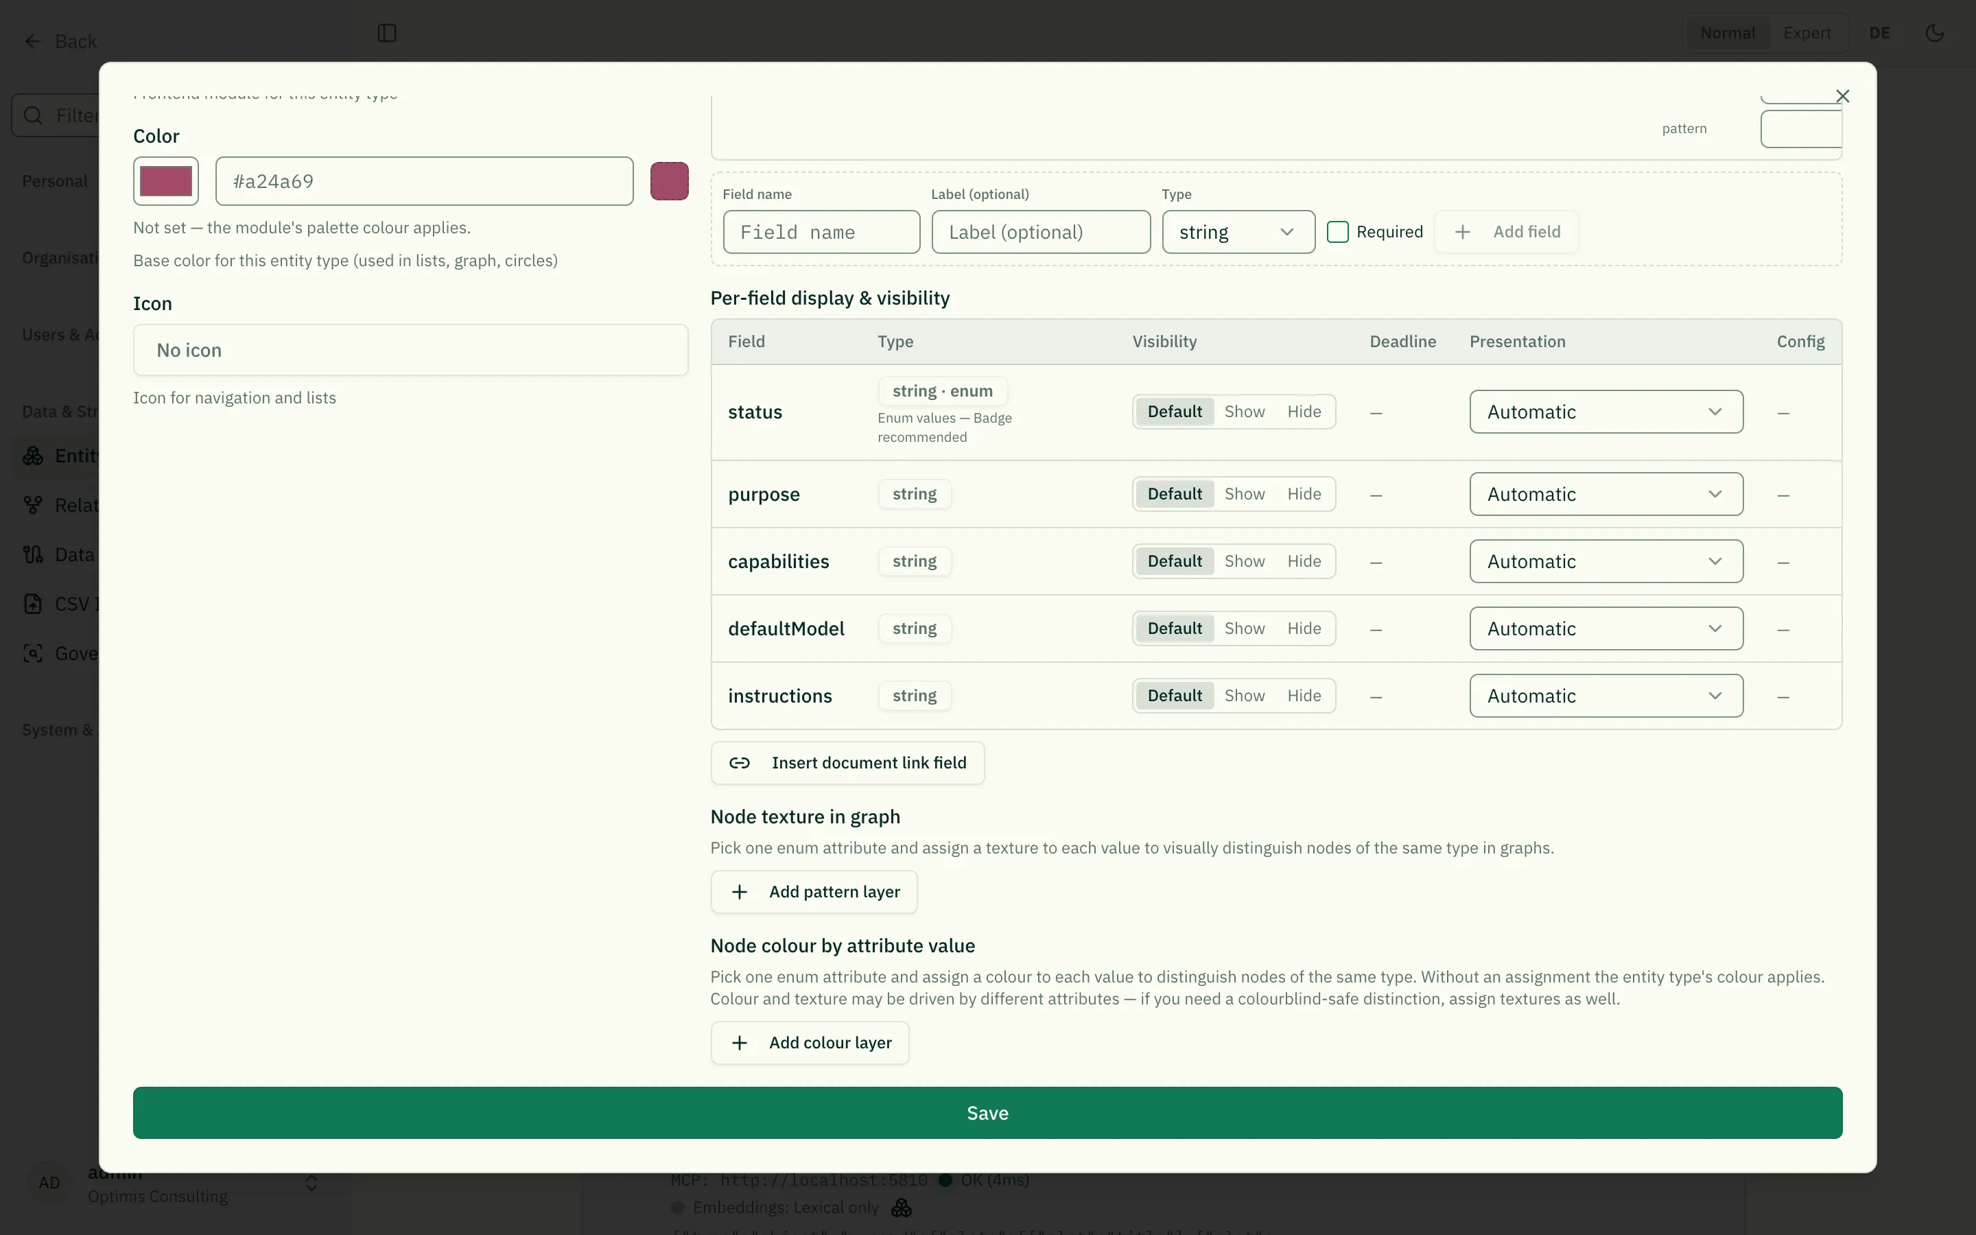
Task: Open Entity types sidebar icon
Action: (34, 456)
